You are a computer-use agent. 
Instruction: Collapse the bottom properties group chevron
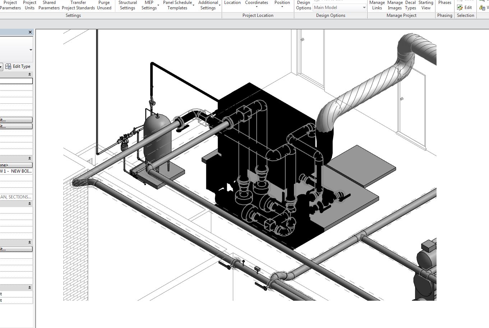(x=30, y=287)
